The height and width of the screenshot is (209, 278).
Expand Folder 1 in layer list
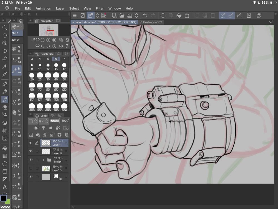tap(43, 160)
